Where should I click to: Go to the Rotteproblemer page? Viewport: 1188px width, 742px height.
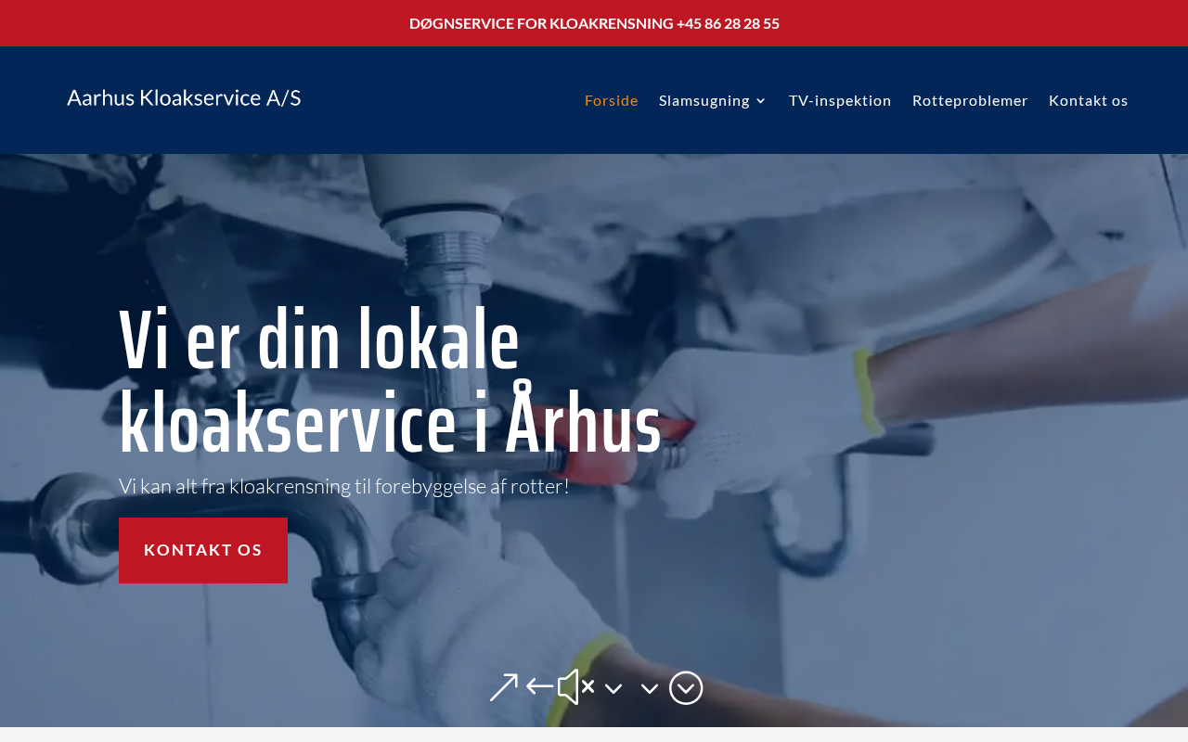(x=970, y=100)
